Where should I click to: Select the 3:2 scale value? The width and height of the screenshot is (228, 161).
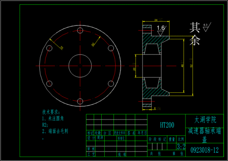[x=181, y=147]
